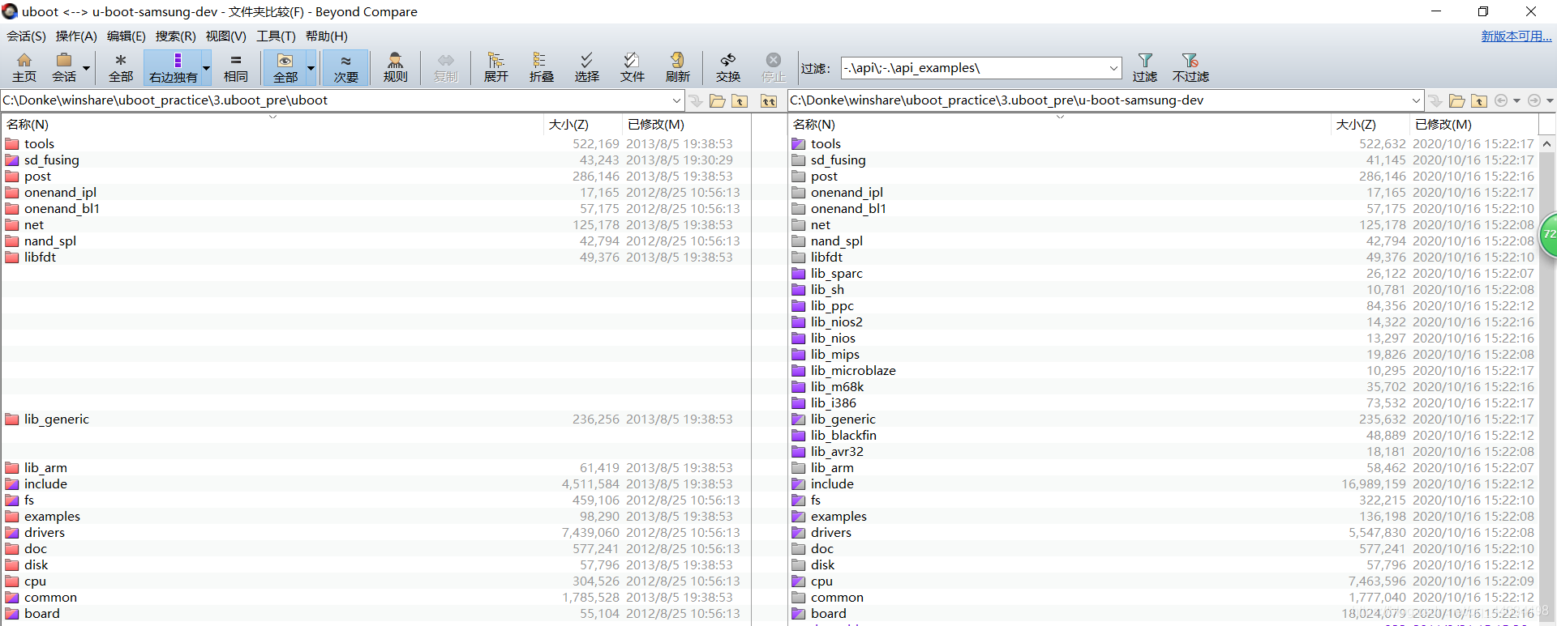
Task: Open the 搜索(R) menu
Action: tap(175, 36)
